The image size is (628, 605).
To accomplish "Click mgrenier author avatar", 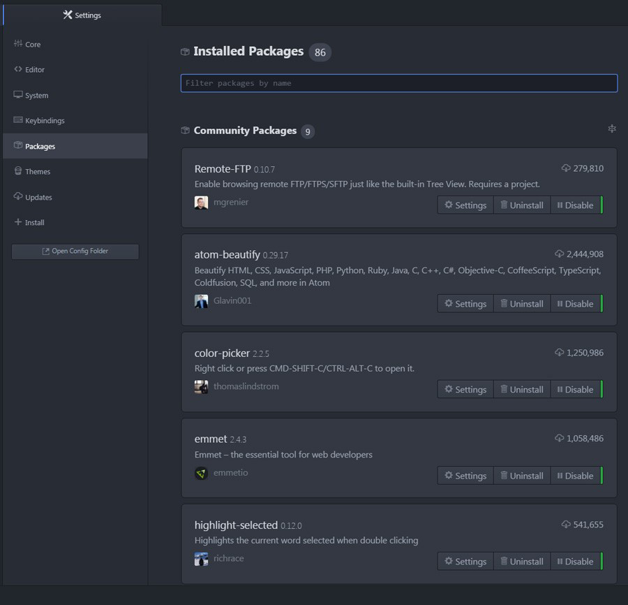I will [201, 203].
